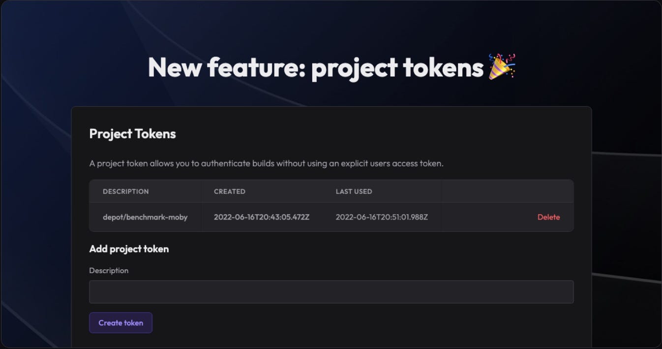The height and width of the screenshot is (349, 662).
Task: Click the CREATED column header
Action: tap(229, 191)
